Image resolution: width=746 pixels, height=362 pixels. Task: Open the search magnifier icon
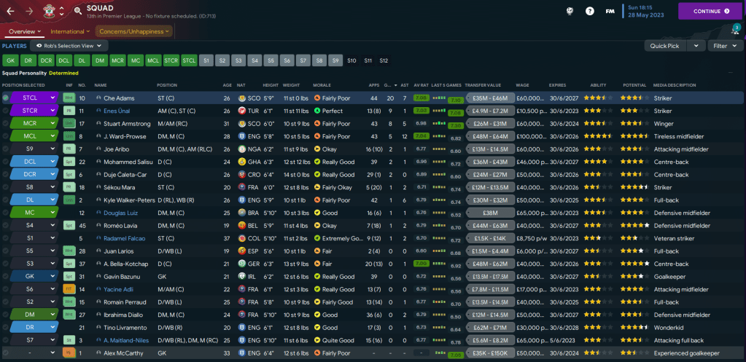coord(77,11)
